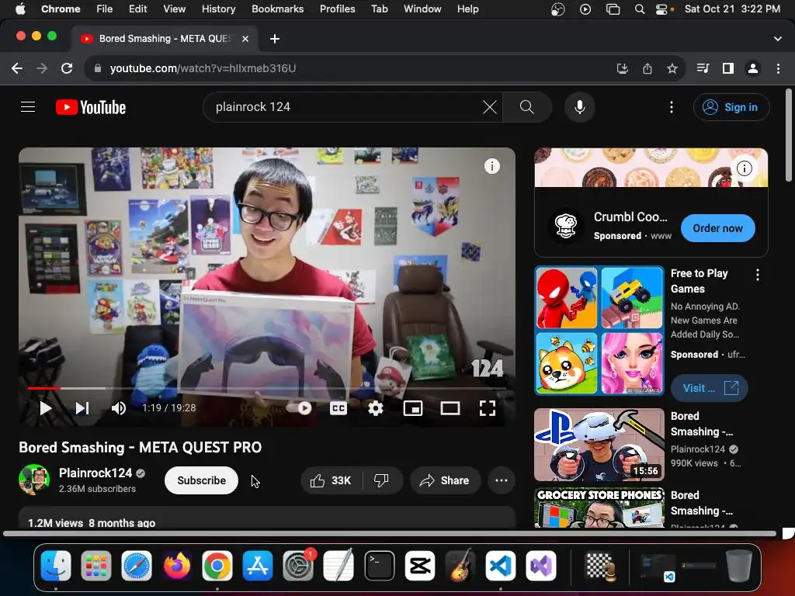
Task: Share this page from address bar
Action: pos(647,68)
